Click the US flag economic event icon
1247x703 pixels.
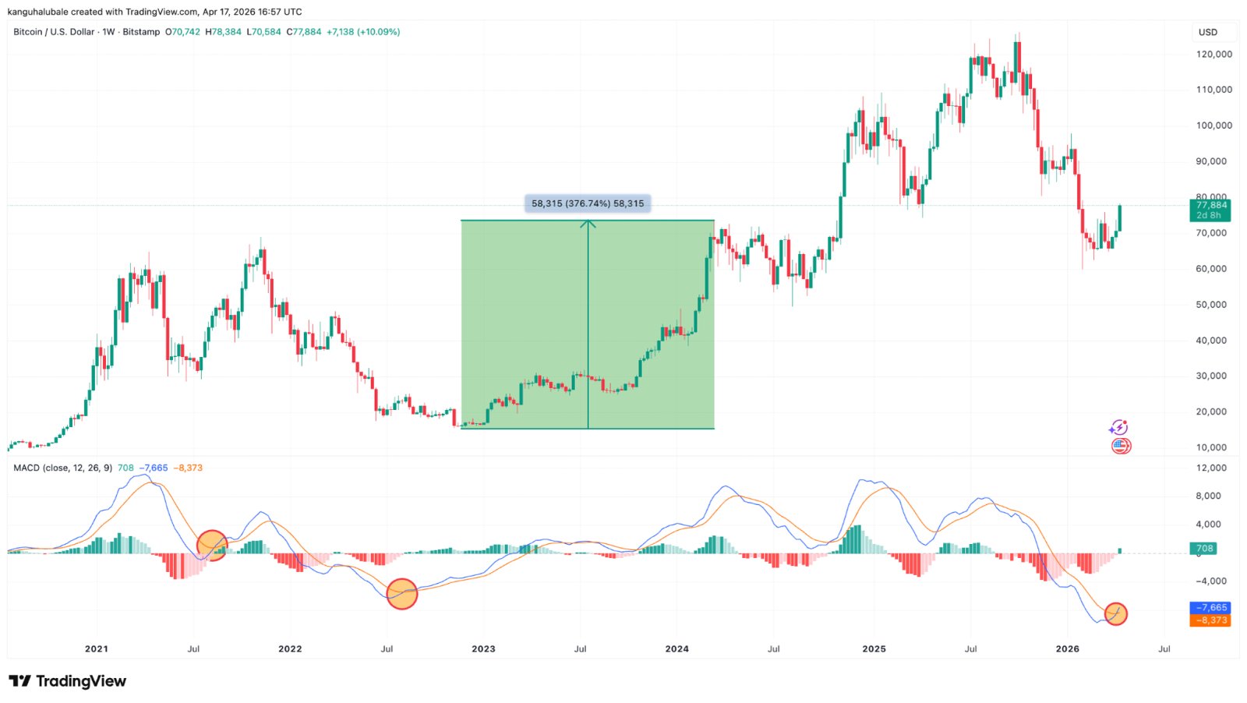[1121, 446]
